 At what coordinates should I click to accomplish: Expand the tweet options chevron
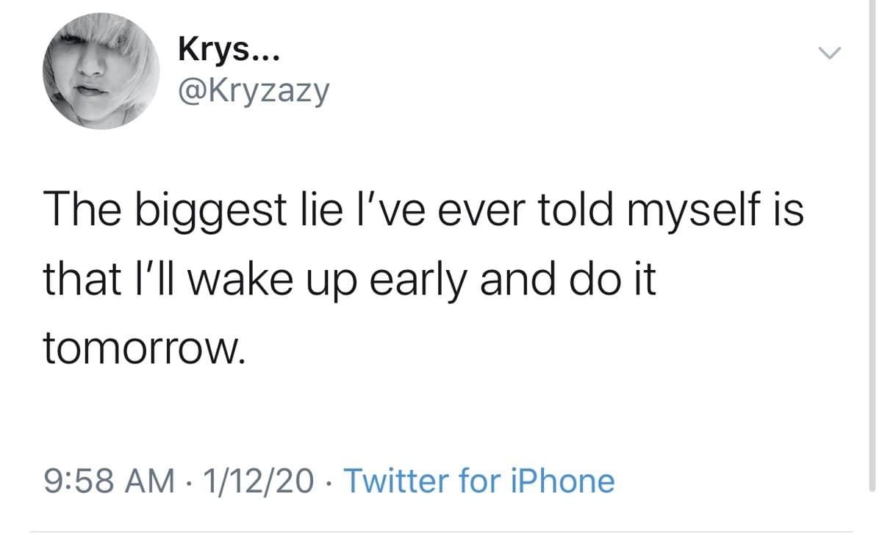click(829, 53)
